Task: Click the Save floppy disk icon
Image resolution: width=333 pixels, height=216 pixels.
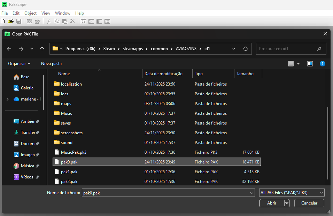Action: point(19,21)
